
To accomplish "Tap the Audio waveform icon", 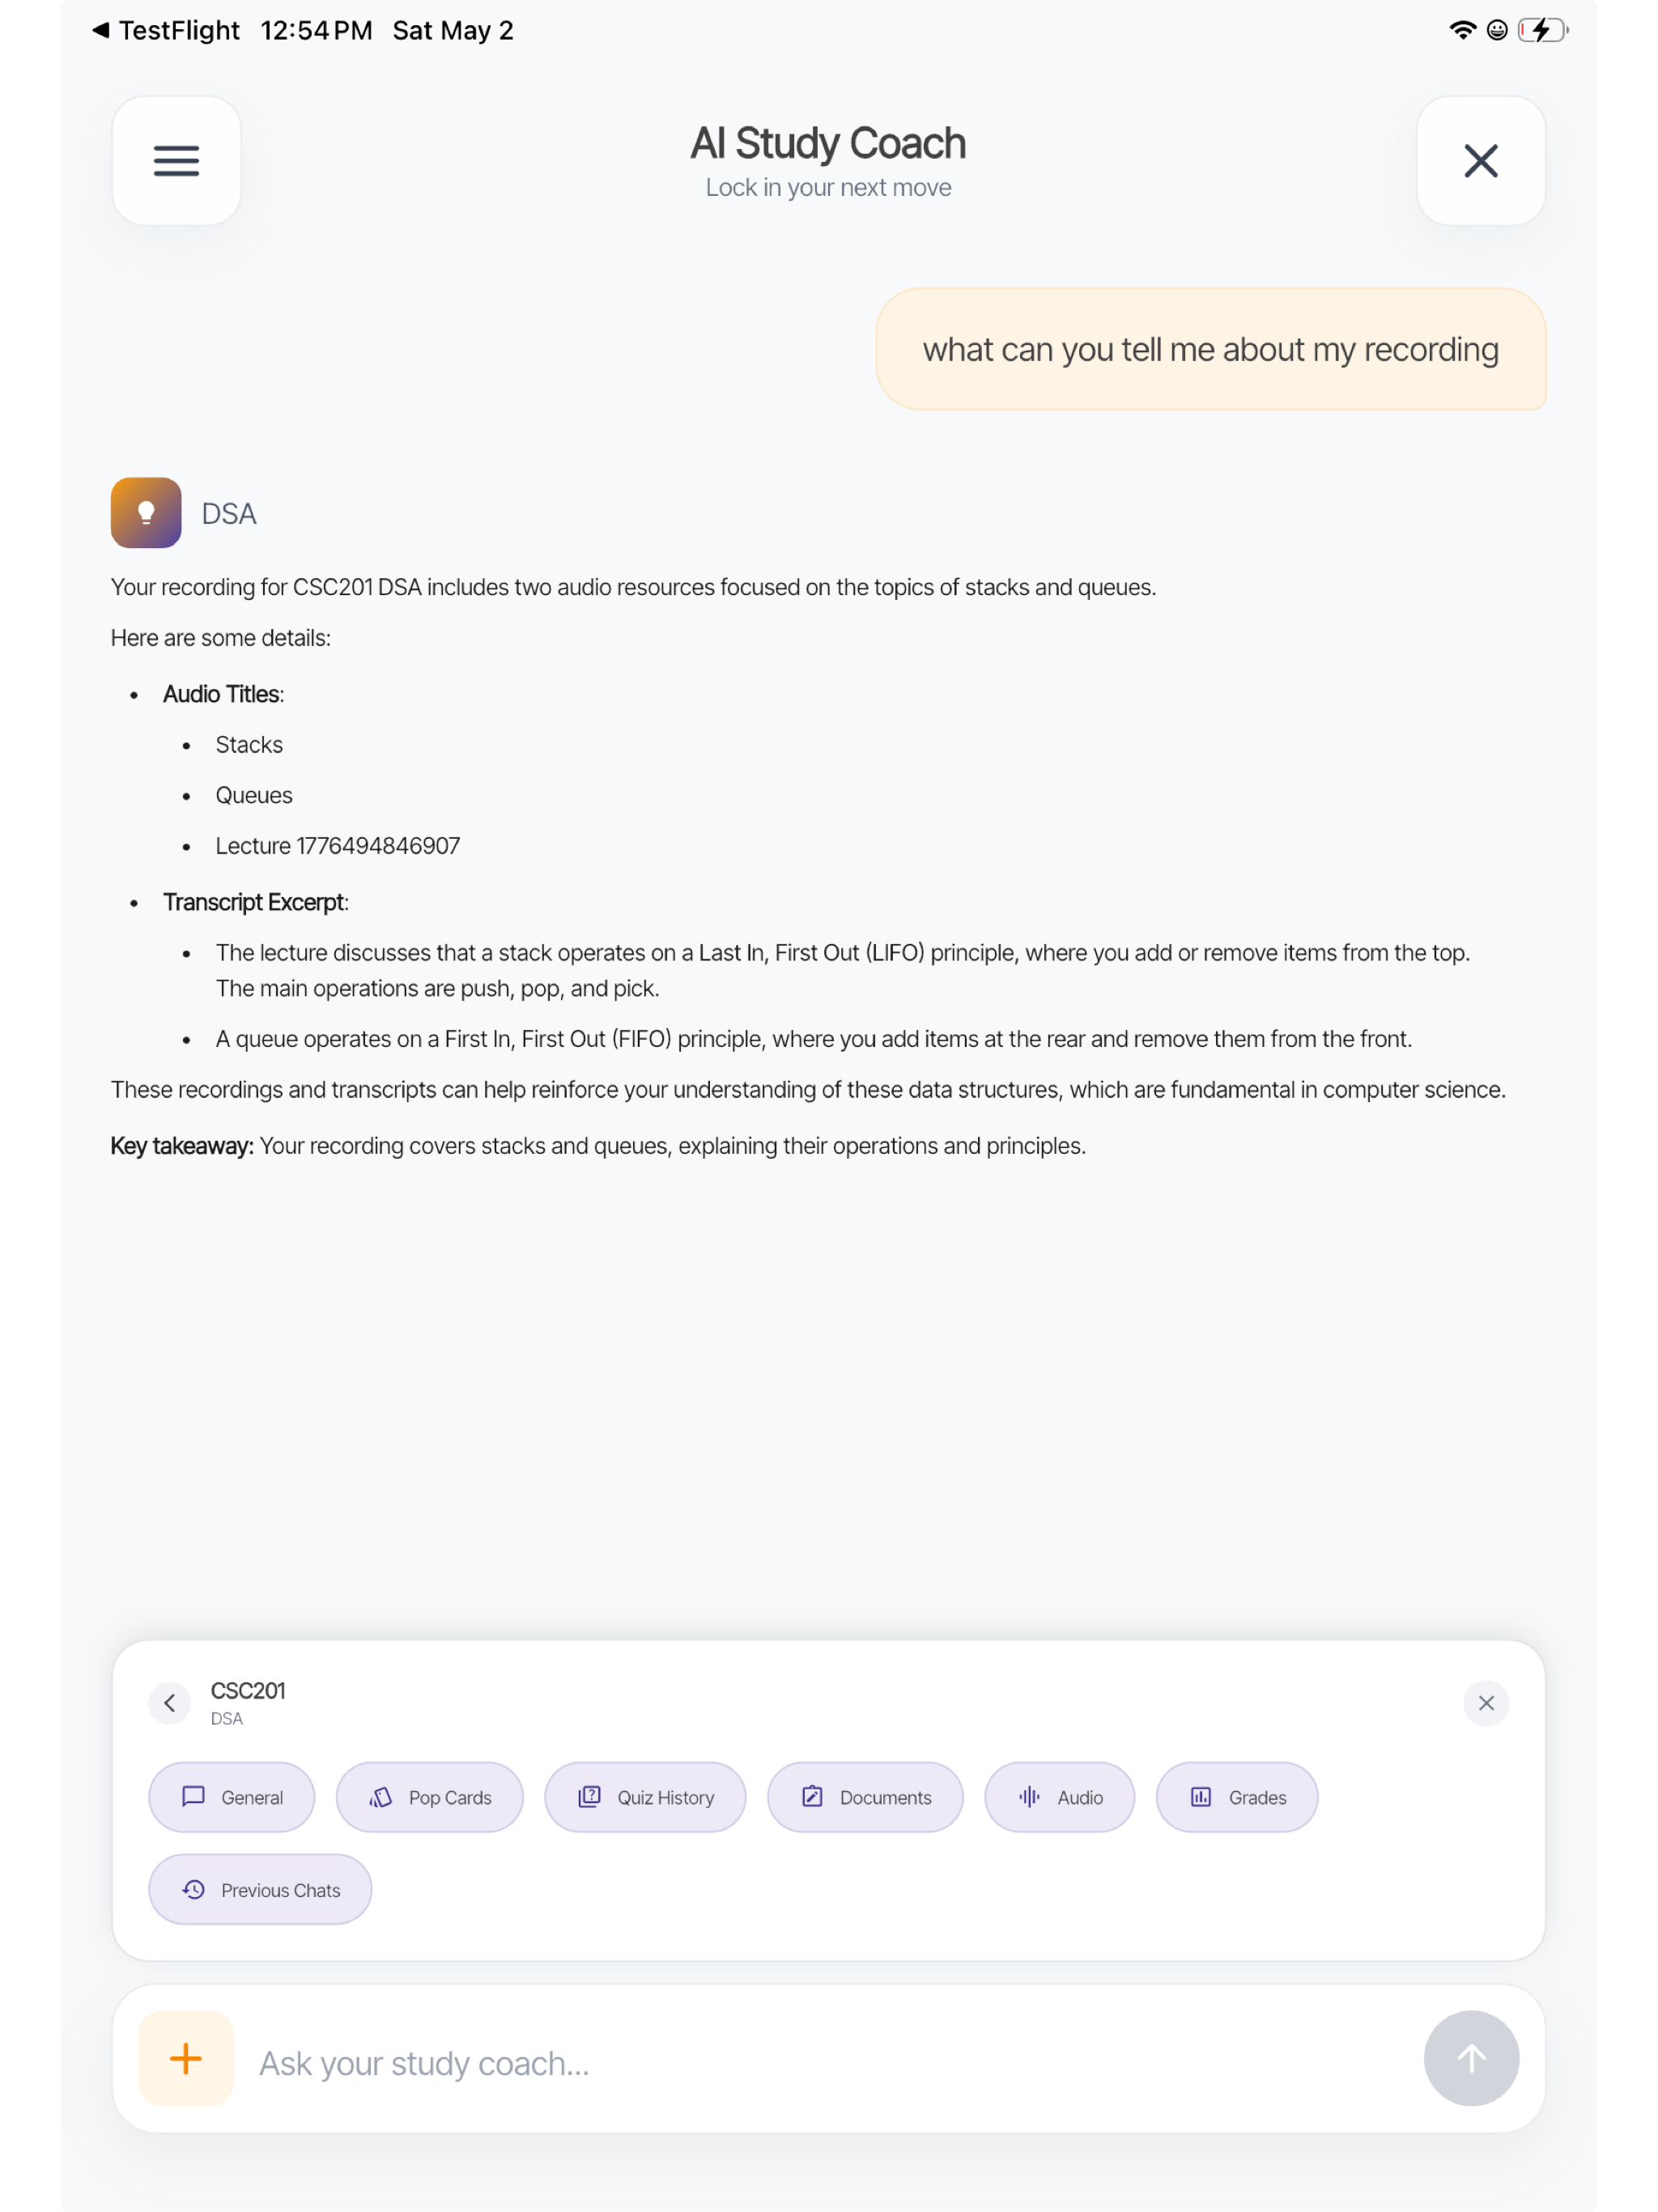I will 1029,1797.
